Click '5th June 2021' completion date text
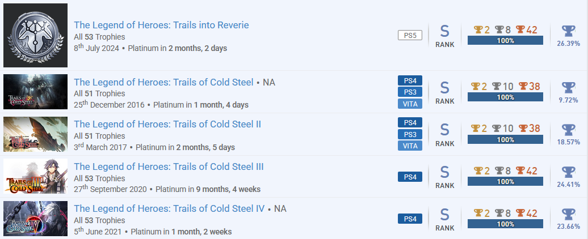 [x=98, y=231]
